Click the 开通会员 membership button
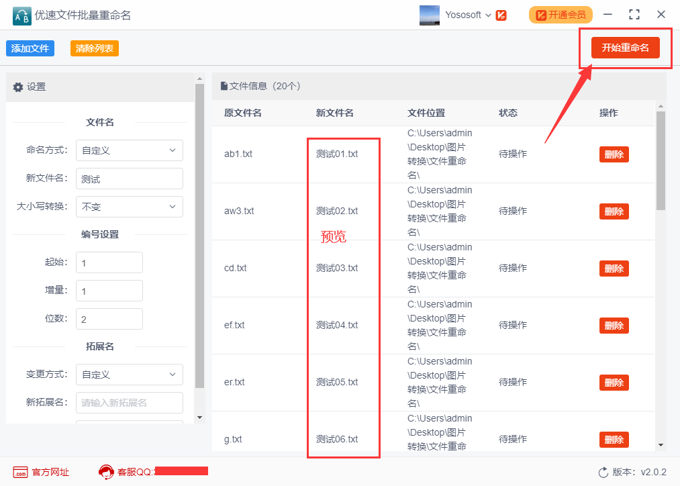 click(561, 15)
